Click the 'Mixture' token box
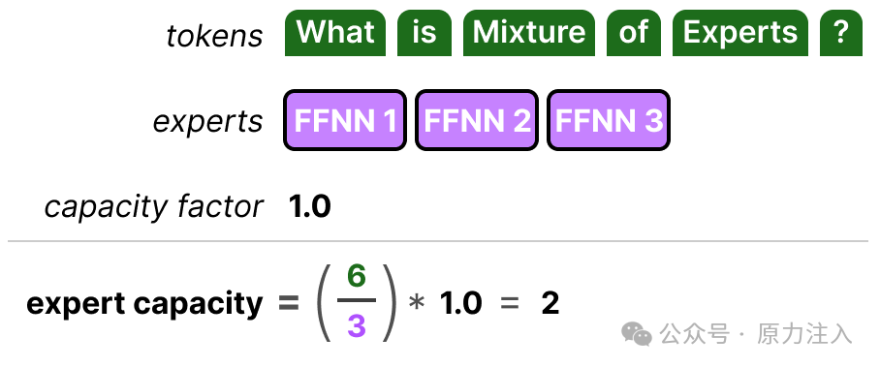This screenshot has height=368, width=880. [528, 33]
